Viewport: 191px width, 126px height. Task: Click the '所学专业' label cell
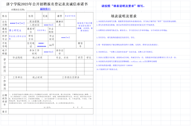[5, 37]
